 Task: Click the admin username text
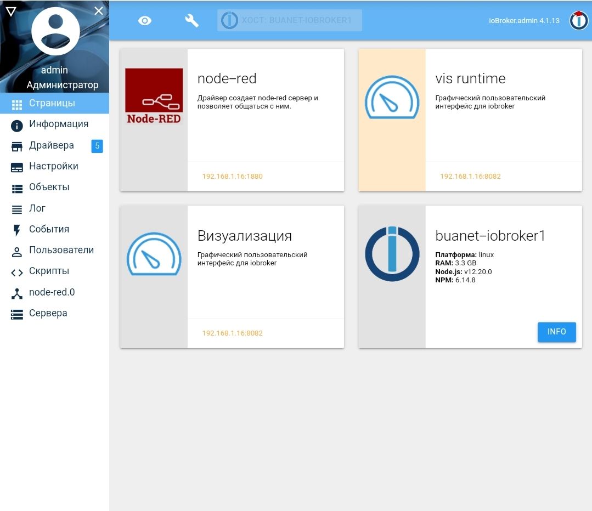pyautogui.click(x=54, y=70)
